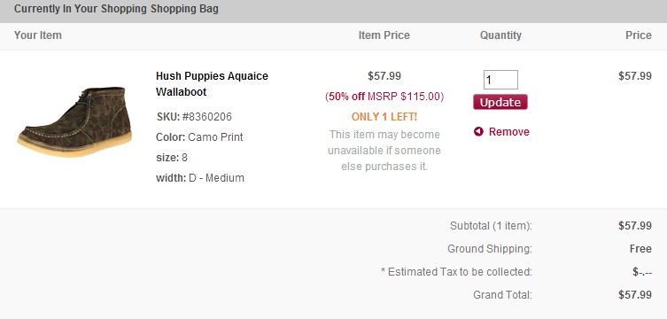
Task: Click the Grand Total amount
Action: [635, 295]
